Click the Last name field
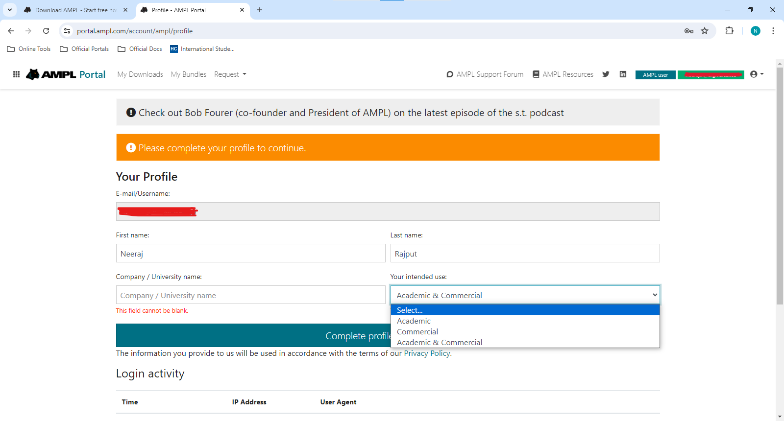 point(525,253)
